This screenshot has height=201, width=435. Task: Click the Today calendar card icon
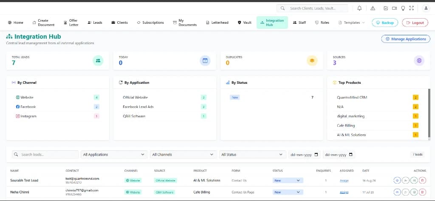(205, 60)
